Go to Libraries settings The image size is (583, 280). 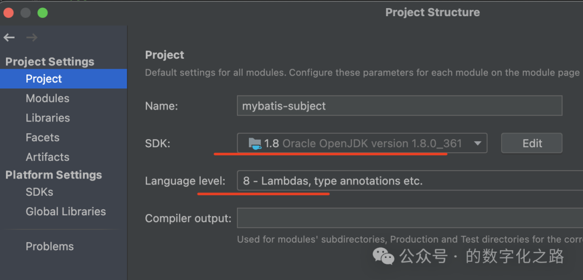tap(48, 118)
